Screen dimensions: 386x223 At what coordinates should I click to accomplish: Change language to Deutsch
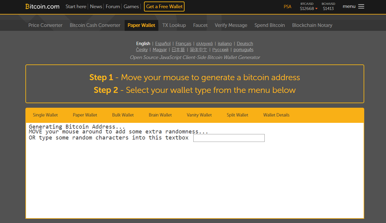[245, 44]
